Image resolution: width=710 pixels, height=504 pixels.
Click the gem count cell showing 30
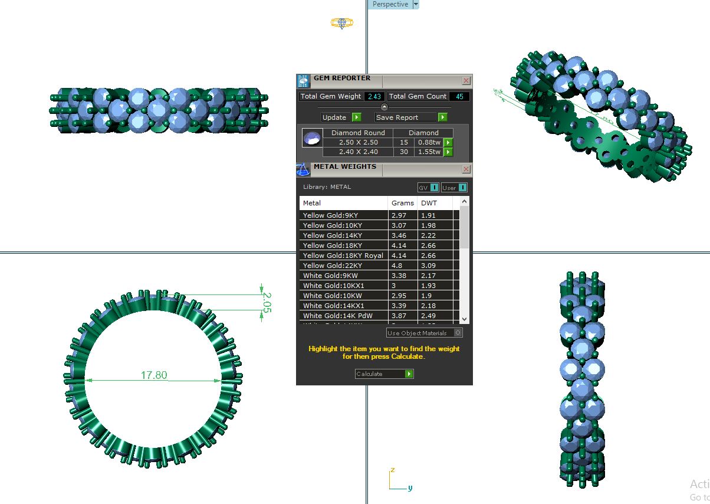403,152
